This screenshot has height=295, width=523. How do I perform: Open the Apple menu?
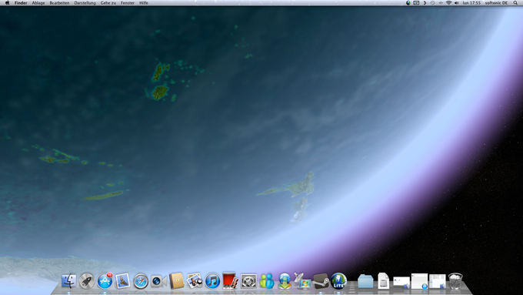pos(8,2)
